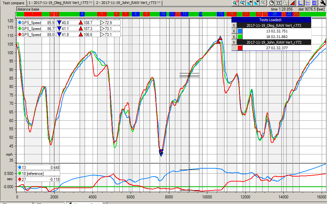Select the single L-shaped axis layout
327x204 pixels.
coord(300,3)
